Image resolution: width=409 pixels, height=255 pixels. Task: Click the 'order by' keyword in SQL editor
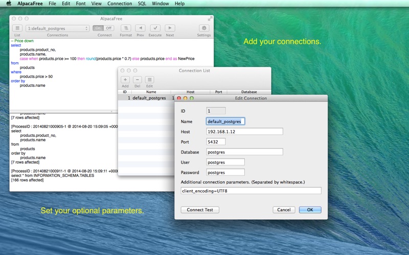point(18,81)
